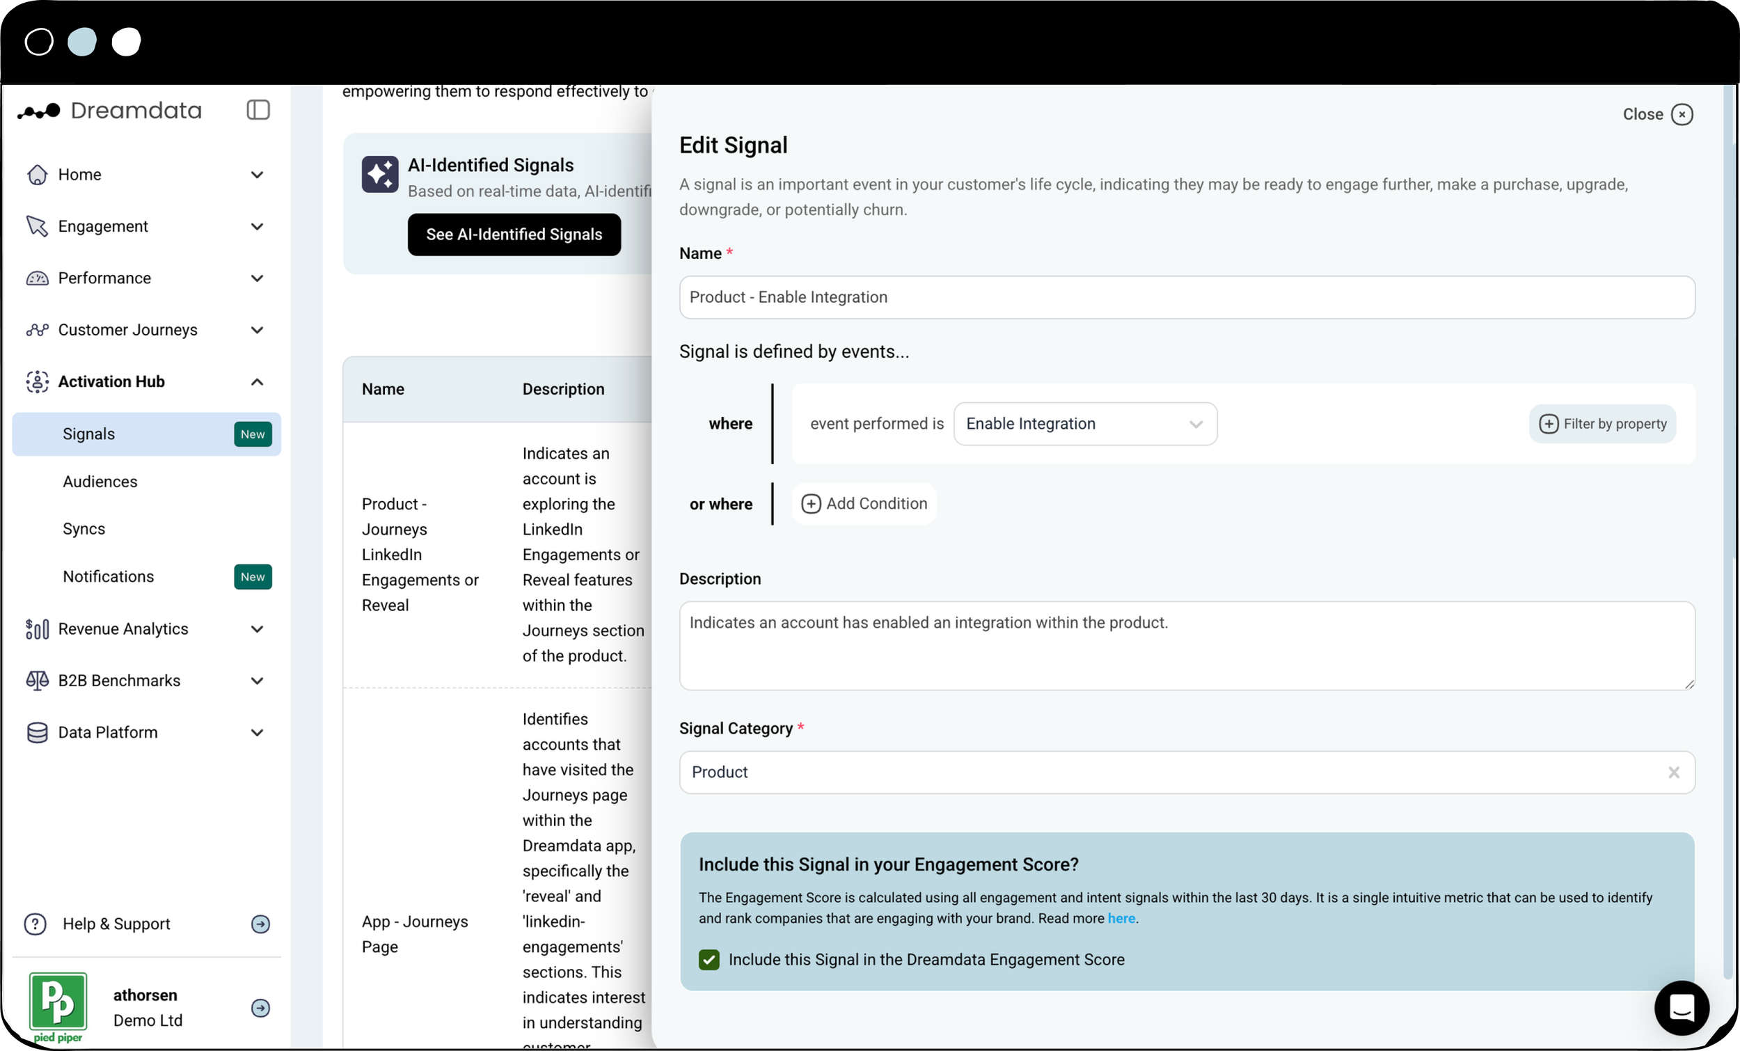1740x1051 pixels.
Task: Expand the Revenue Analytics section
Action: point(257,629)
